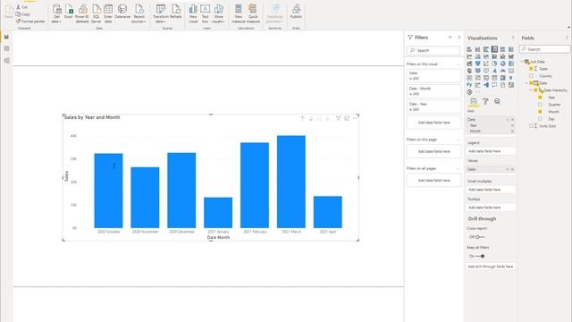Select the decomposition tree visual
This screenshot has width=572, height=322.
coord(486,85)
